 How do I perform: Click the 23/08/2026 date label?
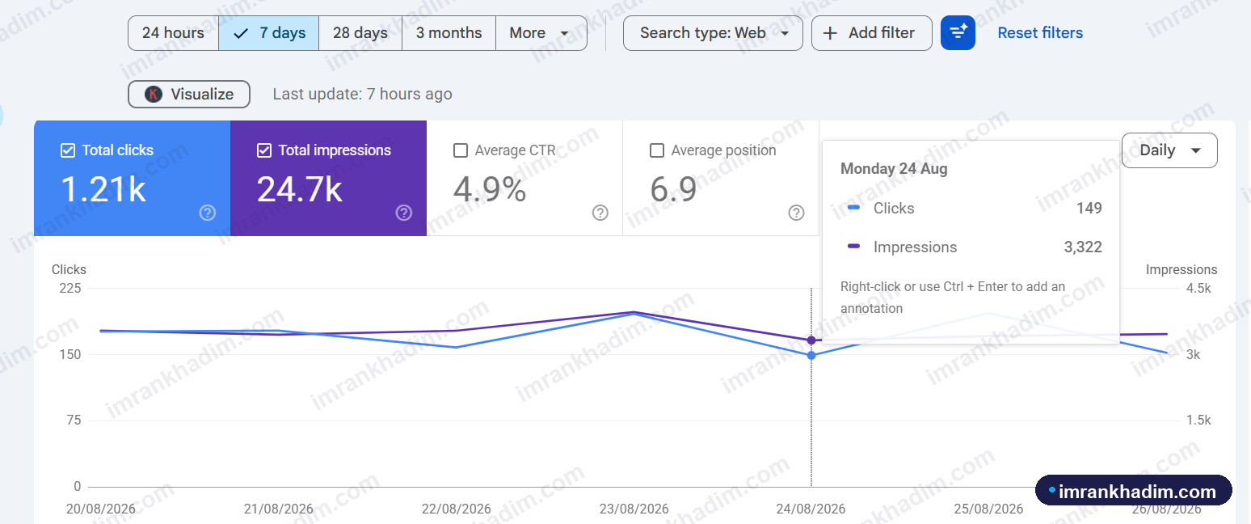tap(634, 509)
